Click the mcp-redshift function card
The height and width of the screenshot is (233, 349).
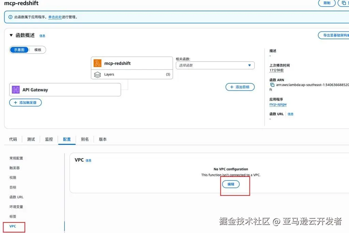point(132,63)
